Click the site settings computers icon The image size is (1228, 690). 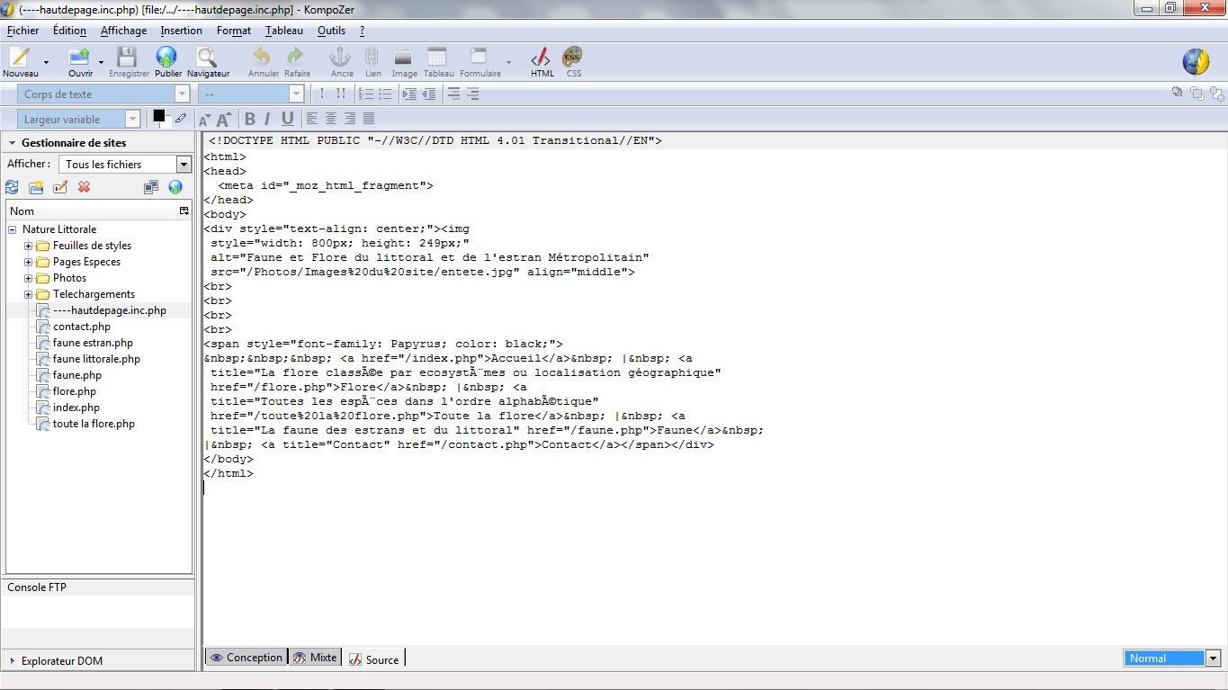[151, 187]
